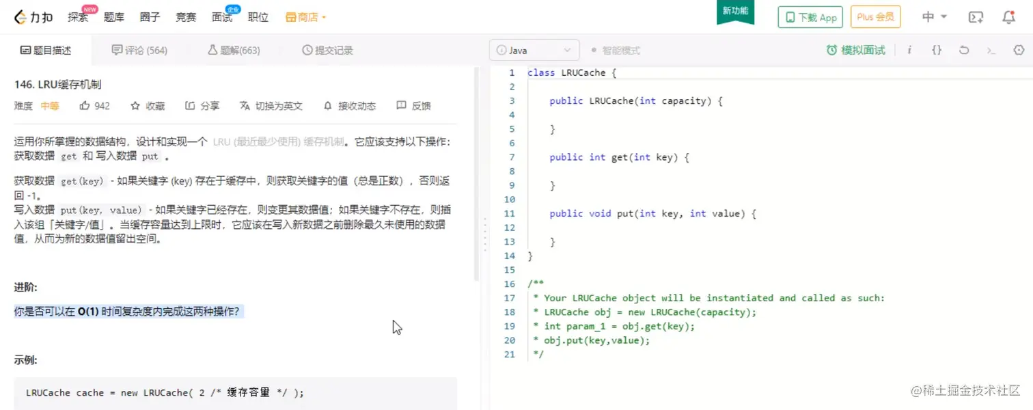
Task: Click the LRUCache cache = new LRUCache example line
Action: pyautogui.click(x=165, y=393)
